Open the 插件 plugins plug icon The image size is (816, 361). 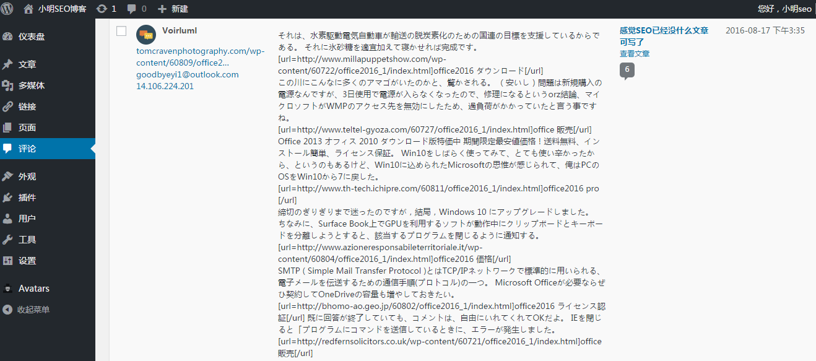tap(7, 198)
